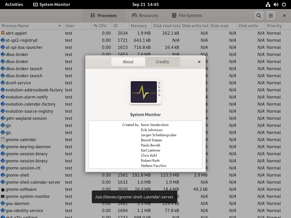Click the Process Name sort arrow
This screenshot has width=291, height=218.
coord(60,26)
